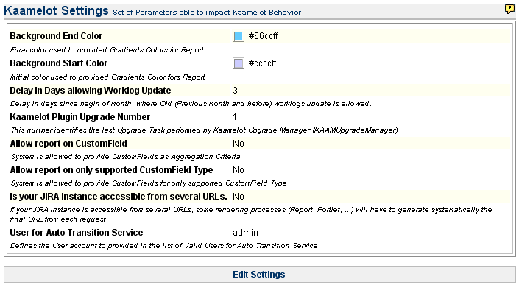This screenshot has width=519, height=285.
Task: Open the yellow help icon
Action: click(x=509, y=10)
